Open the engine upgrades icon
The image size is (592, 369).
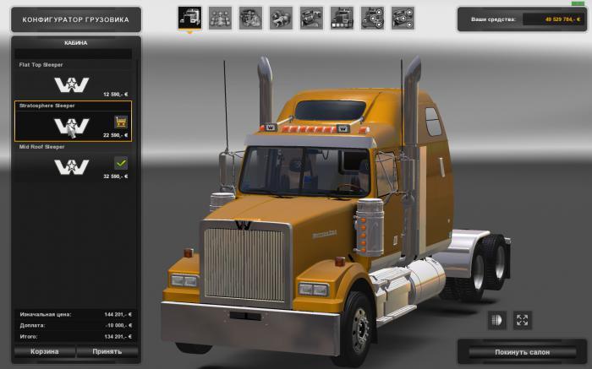[x=250, y=18]
